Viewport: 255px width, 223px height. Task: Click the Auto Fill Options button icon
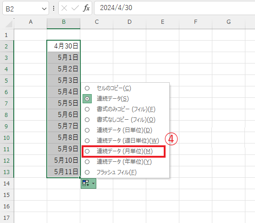point(86,183)
